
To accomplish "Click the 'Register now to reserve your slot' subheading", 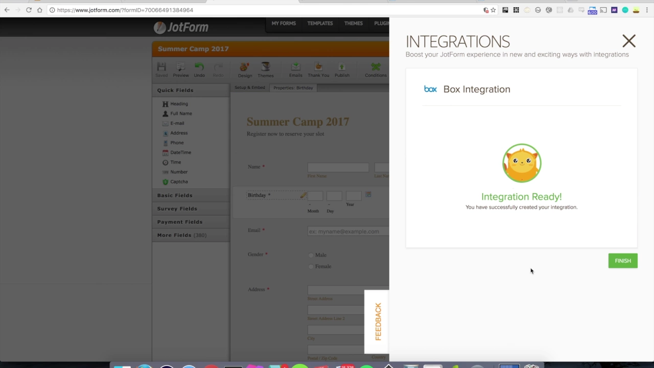I will [286, 134].
